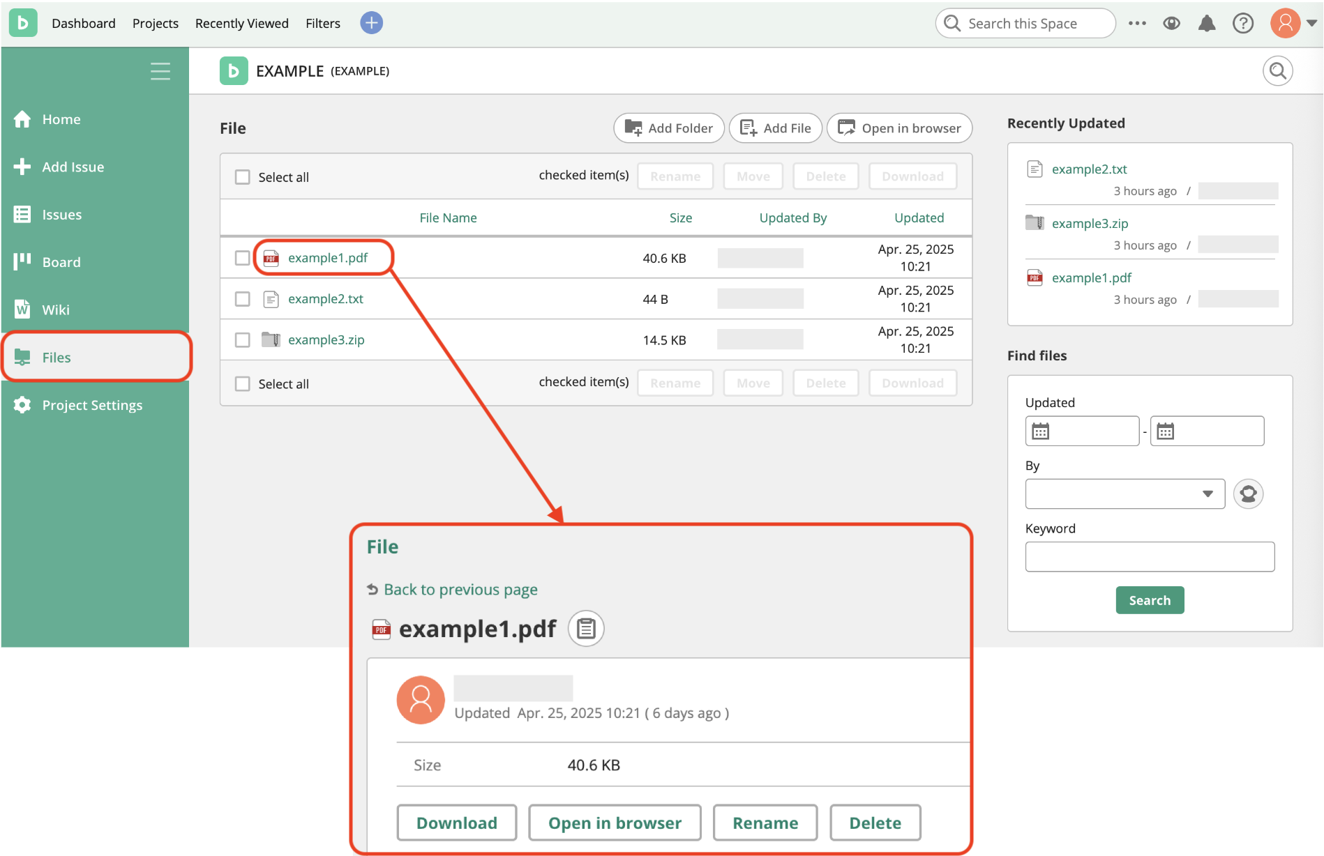
Task: Open Issues in sidebar
Action: click(x=95, y=215)
